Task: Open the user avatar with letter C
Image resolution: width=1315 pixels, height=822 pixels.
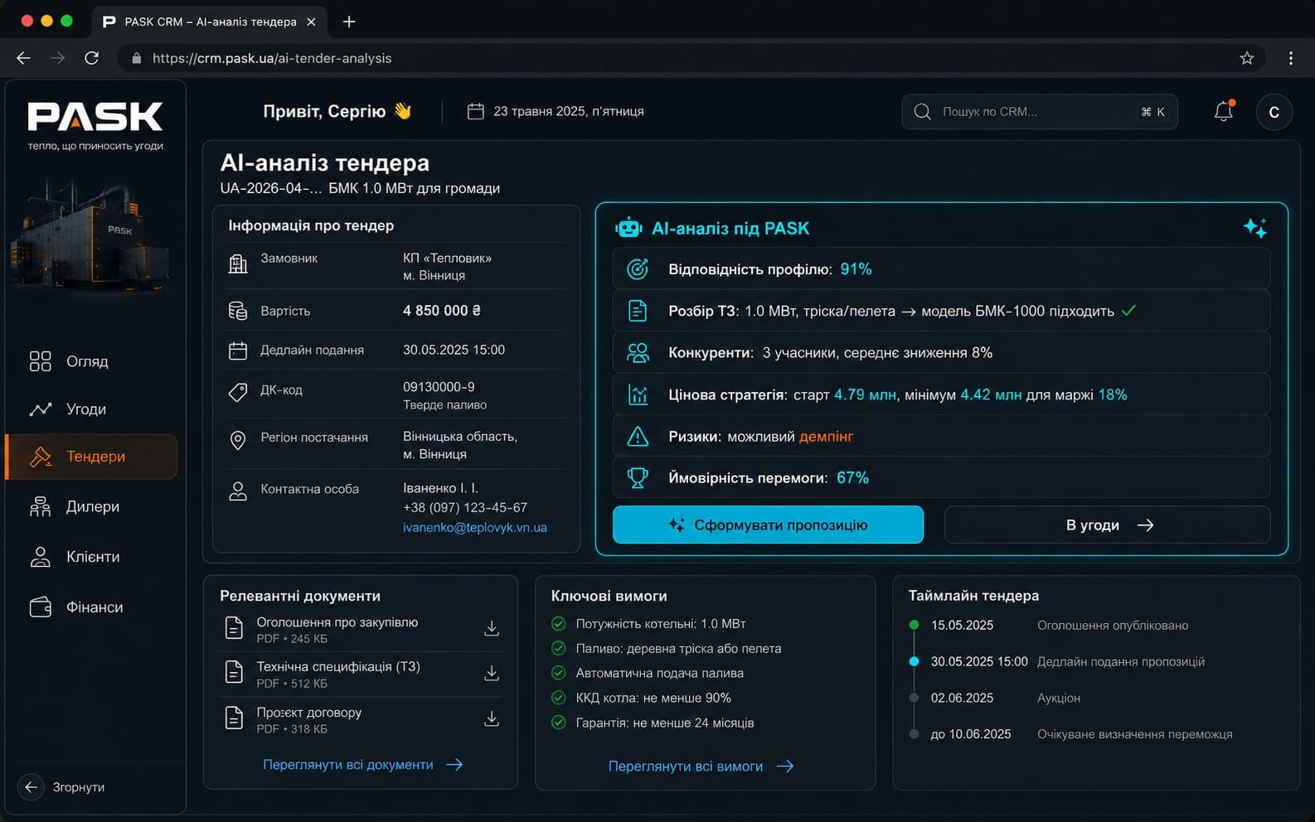Action: click(1274, 112)
